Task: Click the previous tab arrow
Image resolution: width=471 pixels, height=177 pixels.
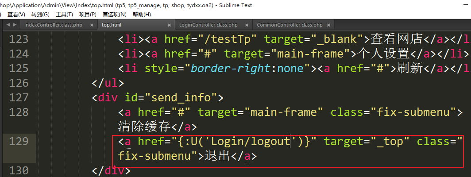Action: [x=8, y=25]
